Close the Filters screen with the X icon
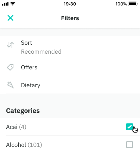This screenshot has height=148, width=140. tap(10, 18)
